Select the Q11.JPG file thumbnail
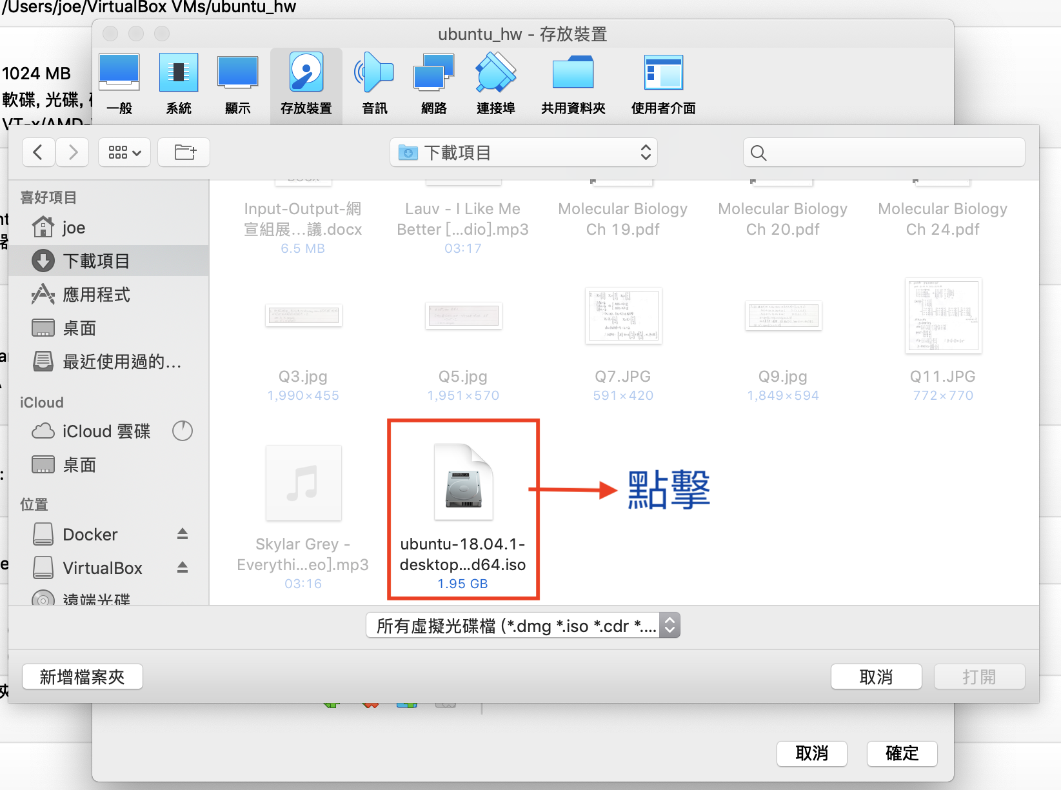This screenshot has height=790, width=1061. click(944, 315)
